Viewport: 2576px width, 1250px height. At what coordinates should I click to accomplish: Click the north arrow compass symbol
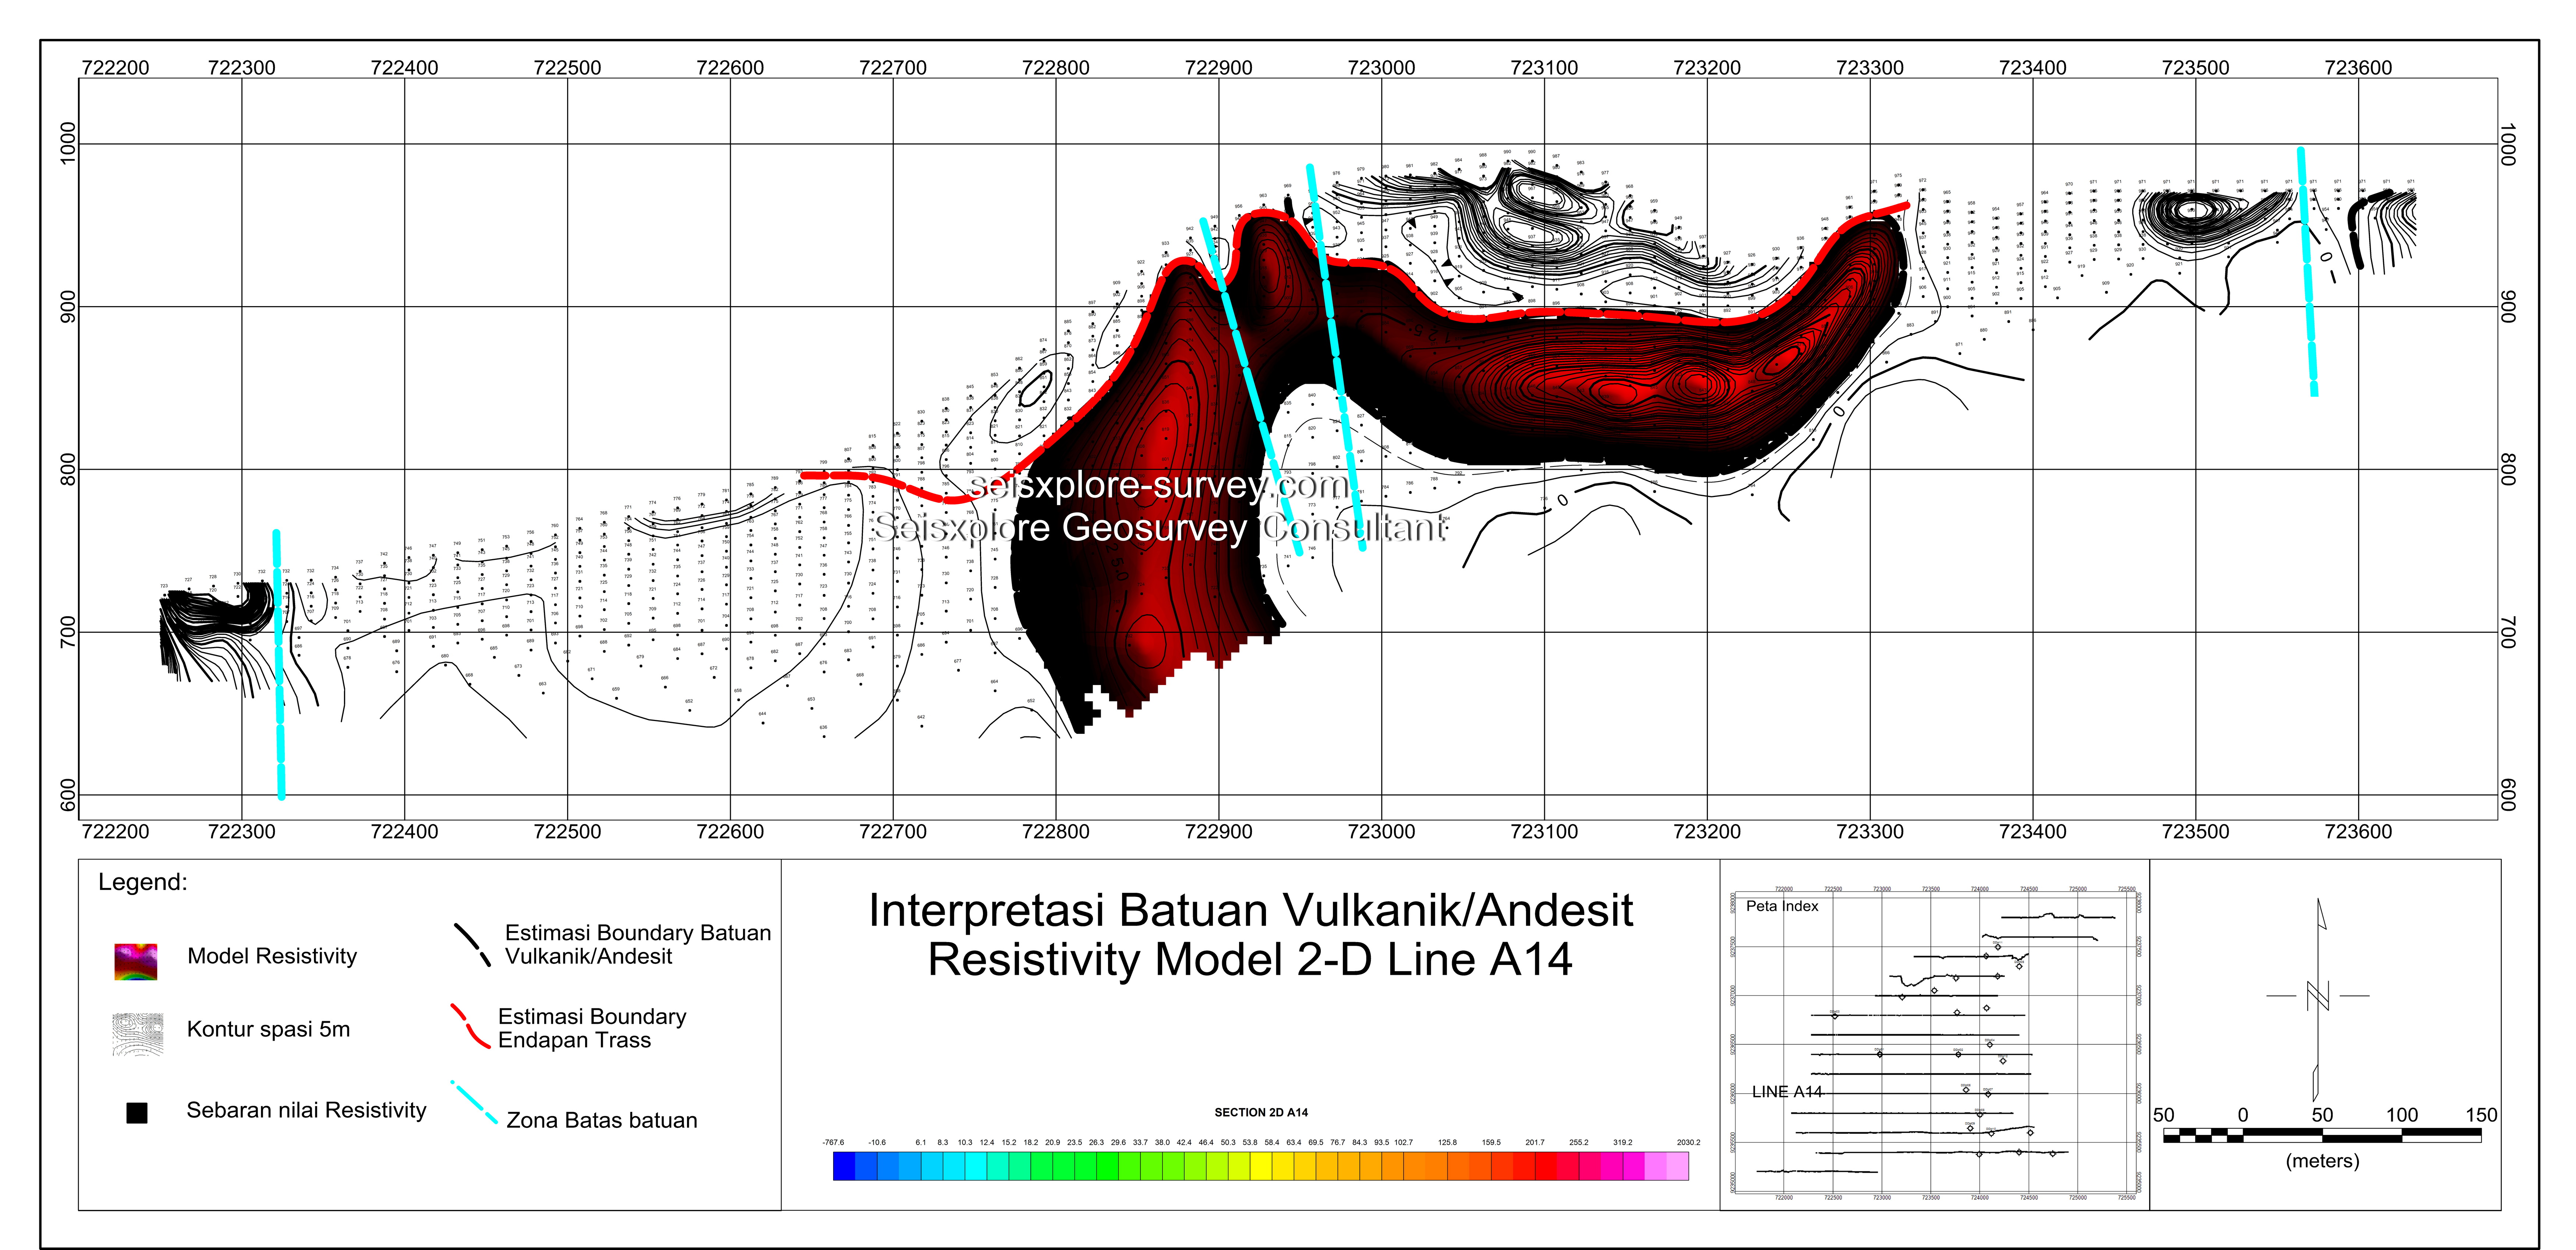coord(2318,997)
